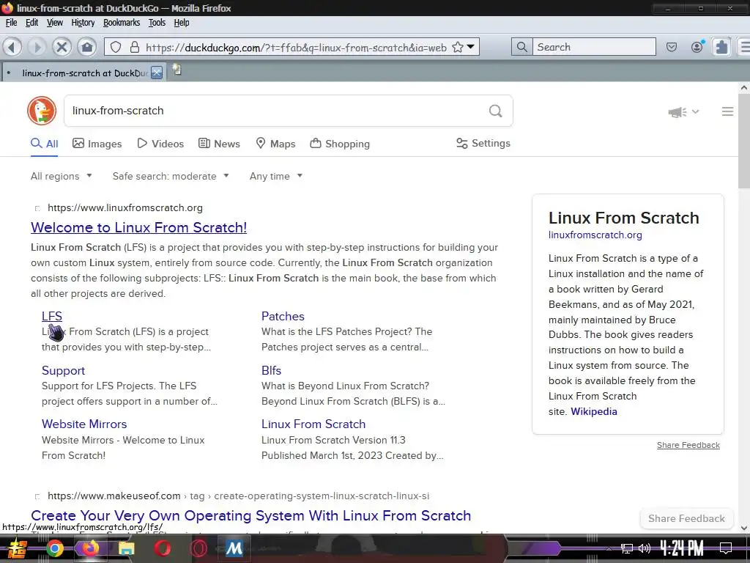The height and width of the screenshot is (563, 750).
Task: Click Share Feedback under the info panel
Action: point(688,445)
